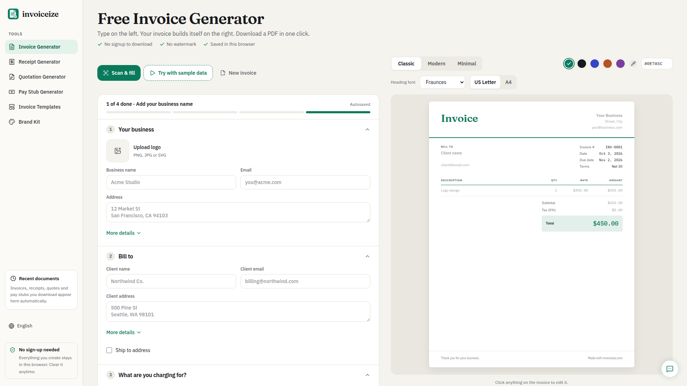Screen dimensions: 687x386
Task: Enable the Ship to address checkbox
Action: tap(109, 350)
